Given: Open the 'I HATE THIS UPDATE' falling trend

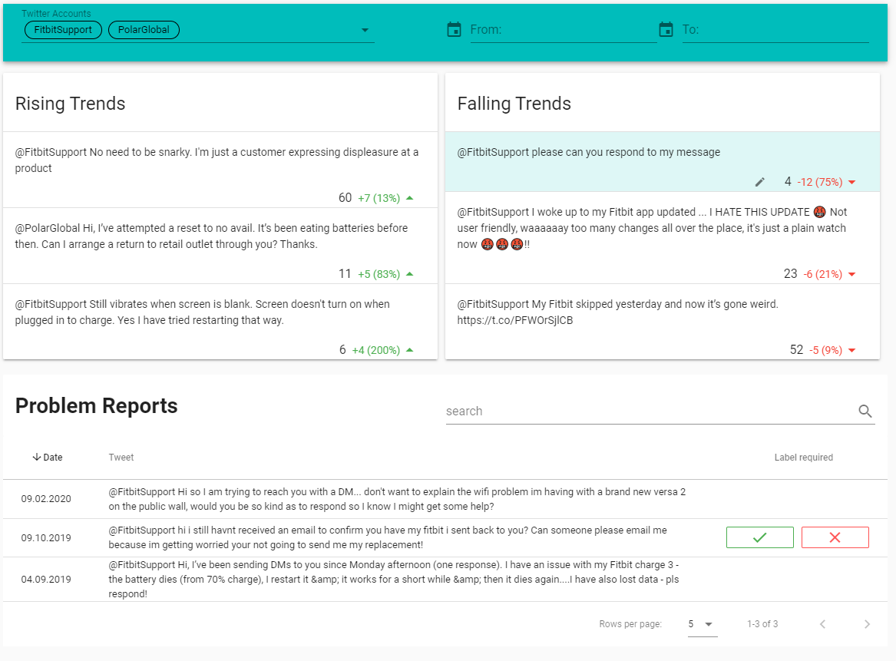Looking at the screenshot, I should [x=663, y=238].
